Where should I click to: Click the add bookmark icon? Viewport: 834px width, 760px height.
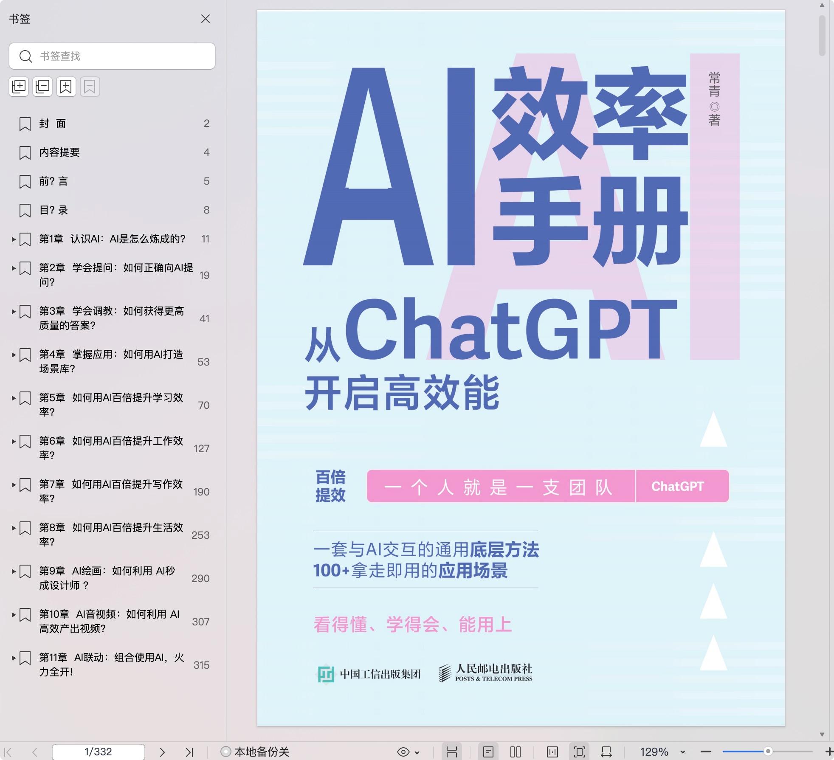(66, 87)
